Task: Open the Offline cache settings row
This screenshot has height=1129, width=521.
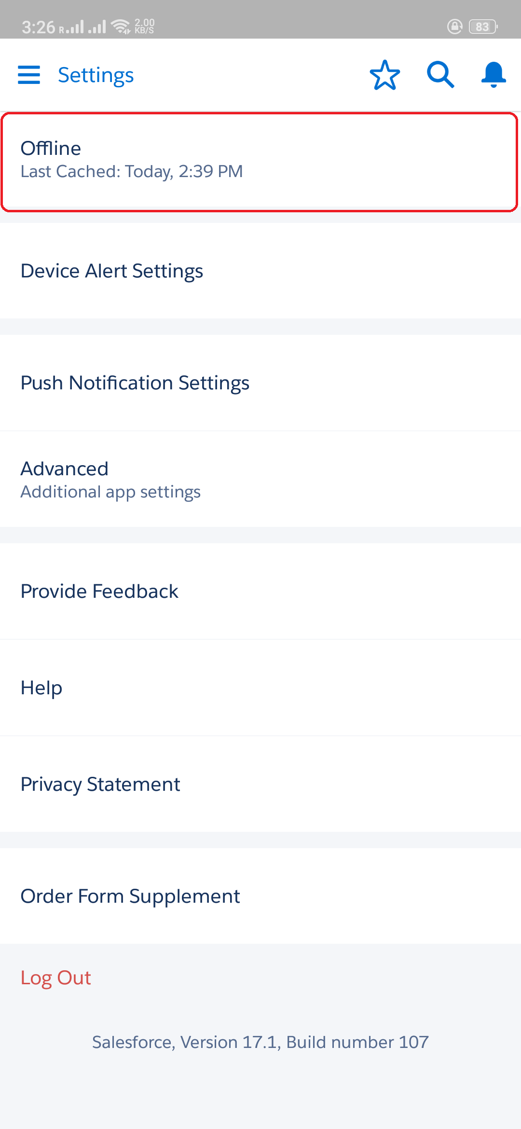Action: 260,159
